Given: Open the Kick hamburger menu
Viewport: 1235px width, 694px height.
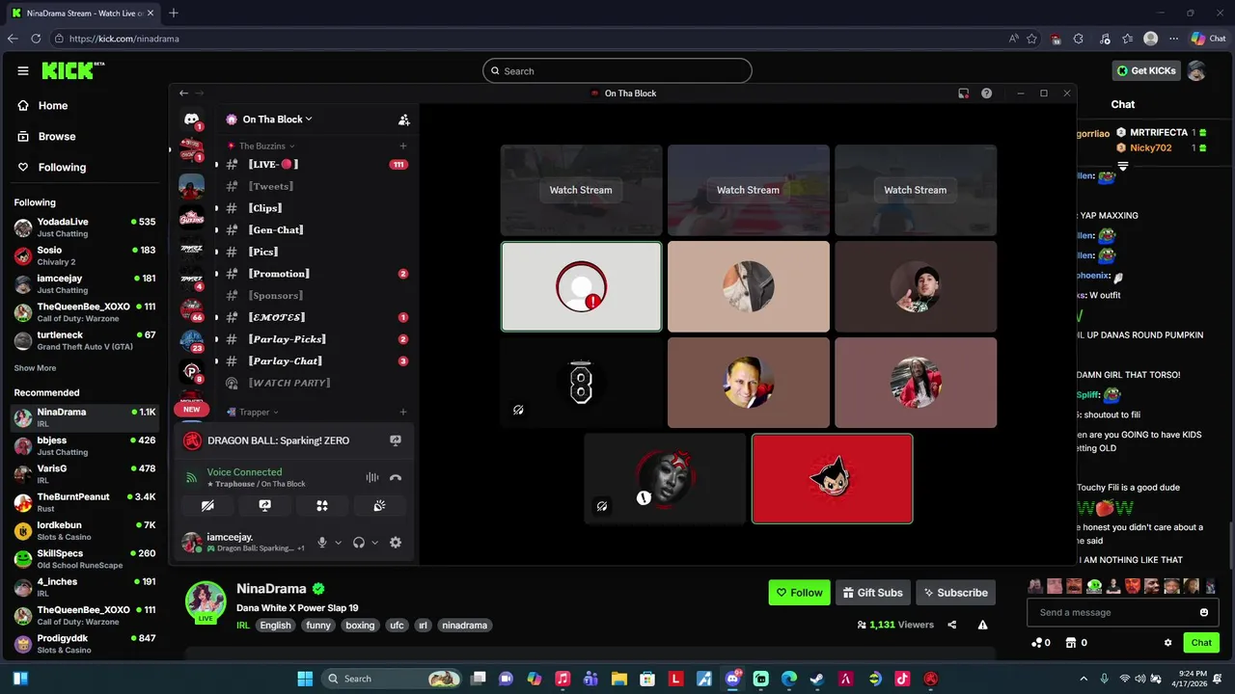Looking at the screenshot, I should (23, 70).
